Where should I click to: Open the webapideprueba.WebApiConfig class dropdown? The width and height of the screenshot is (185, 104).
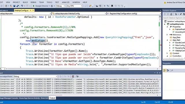tap(79, 14)
